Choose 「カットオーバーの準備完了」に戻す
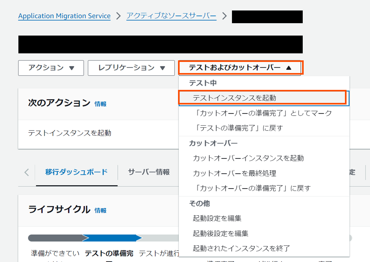This screenshot has width=370, height=262. (x=264, y=188)
